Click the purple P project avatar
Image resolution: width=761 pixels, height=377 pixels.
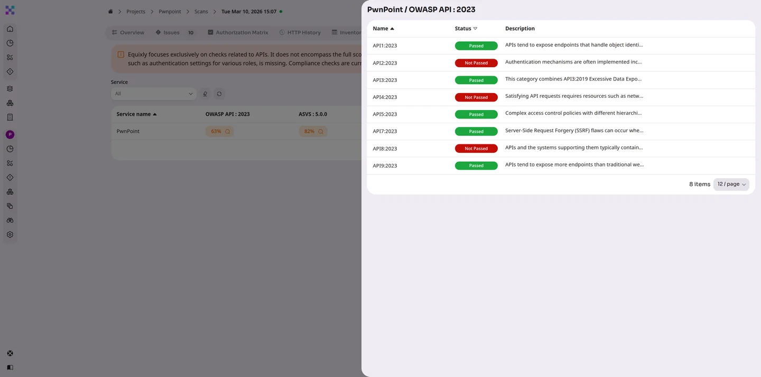[10, 134]
